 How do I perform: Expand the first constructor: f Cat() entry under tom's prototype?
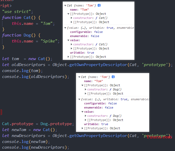point(72,18)
